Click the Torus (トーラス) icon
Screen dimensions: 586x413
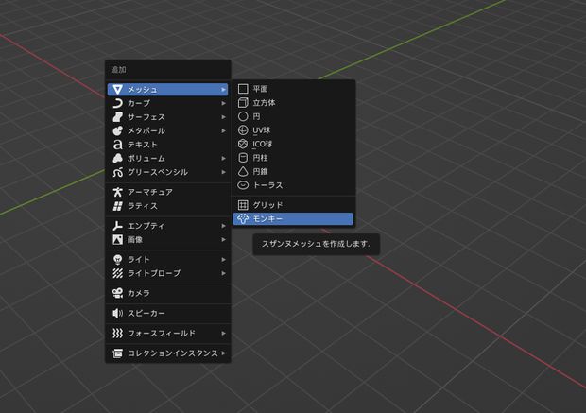[243, 185]
